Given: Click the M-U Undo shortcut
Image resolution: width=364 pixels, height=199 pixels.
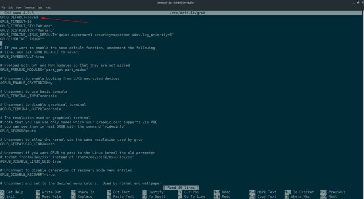Looking at the screenshot, I should coord(222,192).
